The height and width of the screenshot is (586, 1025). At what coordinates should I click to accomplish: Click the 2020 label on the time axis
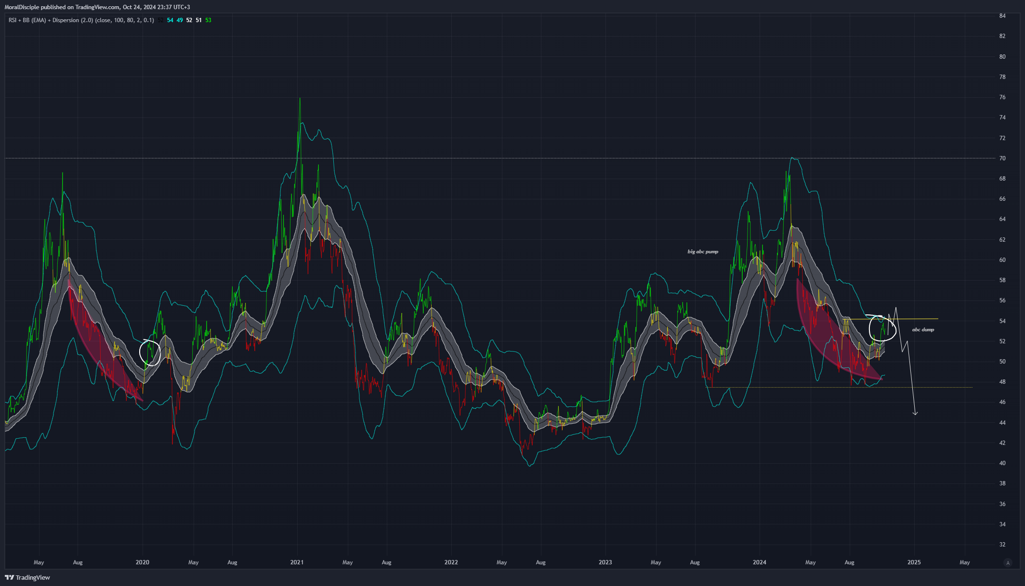143,562
